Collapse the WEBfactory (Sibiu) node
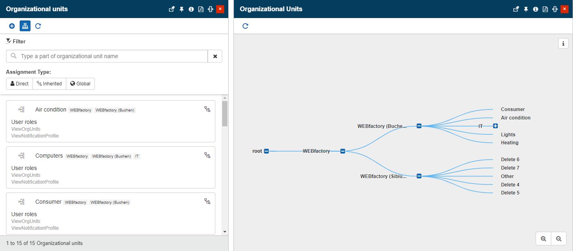The image size is (573, 251). click(x=419, y=176)
